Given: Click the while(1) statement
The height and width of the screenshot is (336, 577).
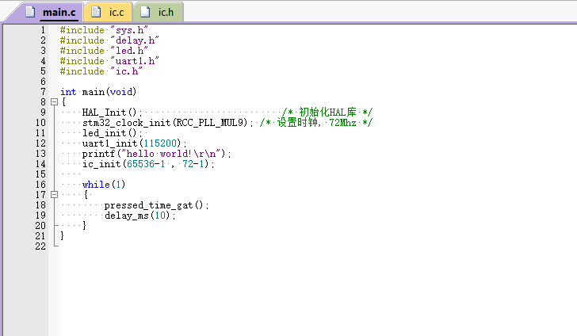Looking at the screenshot, I should [x=104, y=185].
